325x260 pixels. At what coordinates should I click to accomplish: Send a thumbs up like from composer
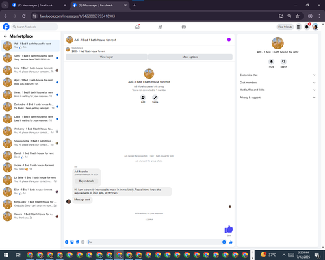coord(231,242)
